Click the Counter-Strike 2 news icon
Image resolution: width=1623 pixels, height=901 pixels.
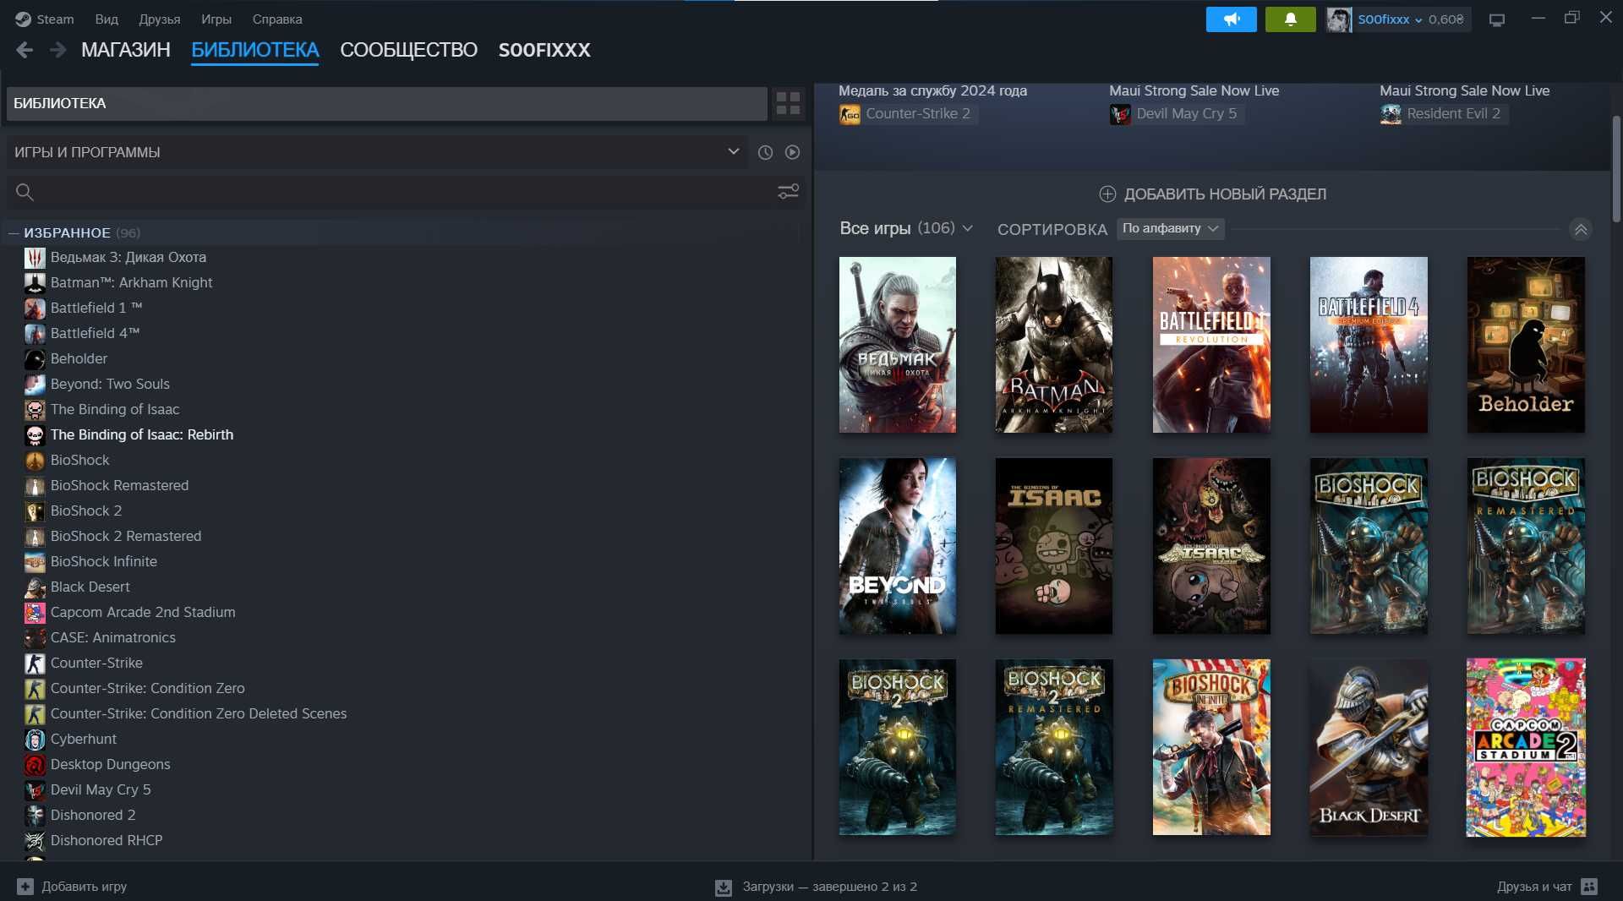850,114
